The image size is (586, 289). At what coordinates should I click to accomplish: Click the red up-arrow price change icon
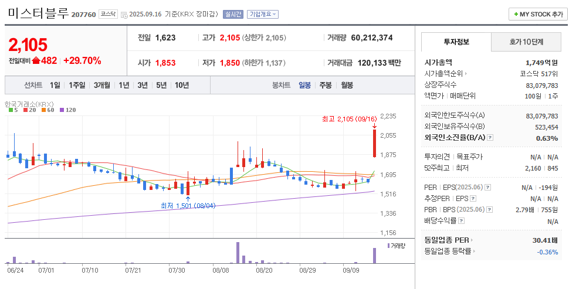point(36,60)
